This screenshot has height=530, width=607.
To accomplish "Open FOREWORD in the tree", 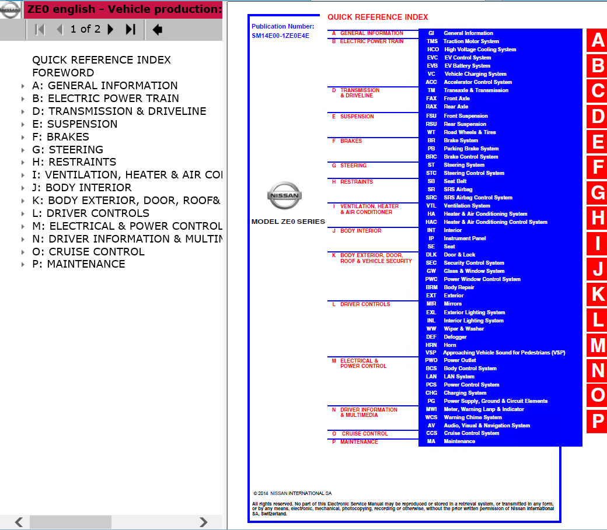I will (x=63, y=73).
